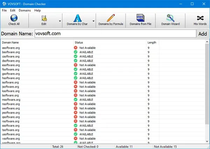
Task: Open the Domains by Formula pencil tool
Action: (x=111, y=20)
